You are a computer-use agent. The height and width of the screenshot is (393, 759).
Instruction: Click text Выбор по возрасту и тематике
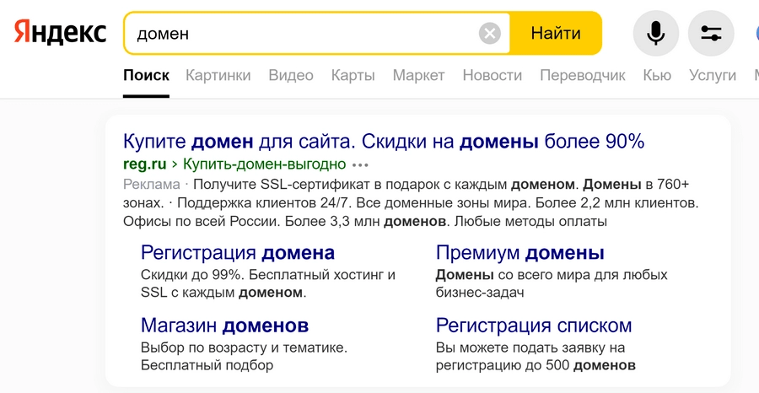point(244,347)
